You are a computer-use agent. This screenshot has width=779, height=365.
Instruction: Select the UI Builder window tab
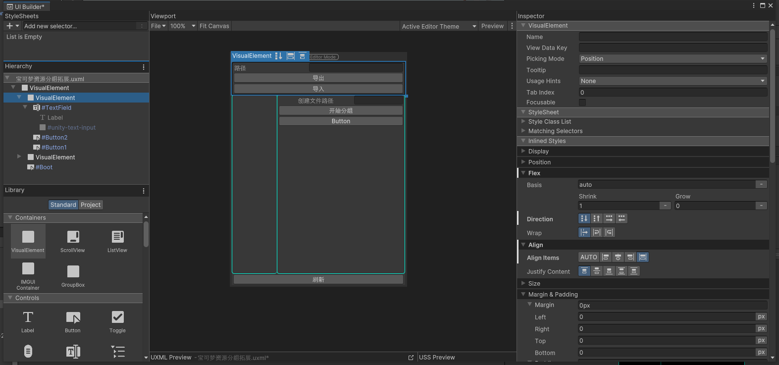click(x=26, y=6)
